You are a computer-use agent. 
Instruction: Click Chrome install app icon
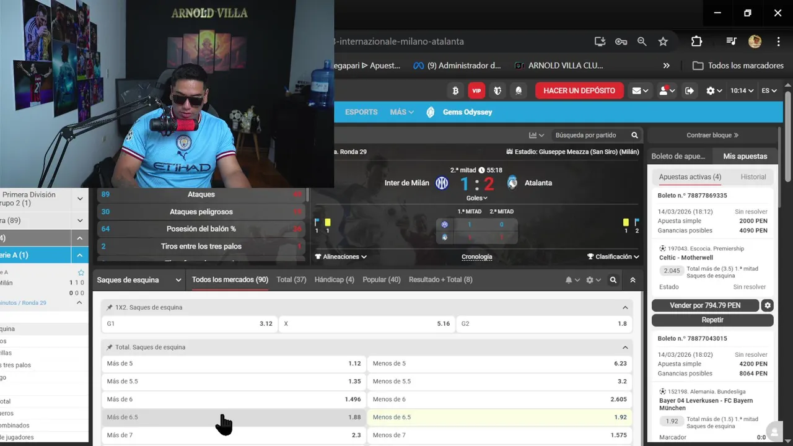[x=600, y=42]
